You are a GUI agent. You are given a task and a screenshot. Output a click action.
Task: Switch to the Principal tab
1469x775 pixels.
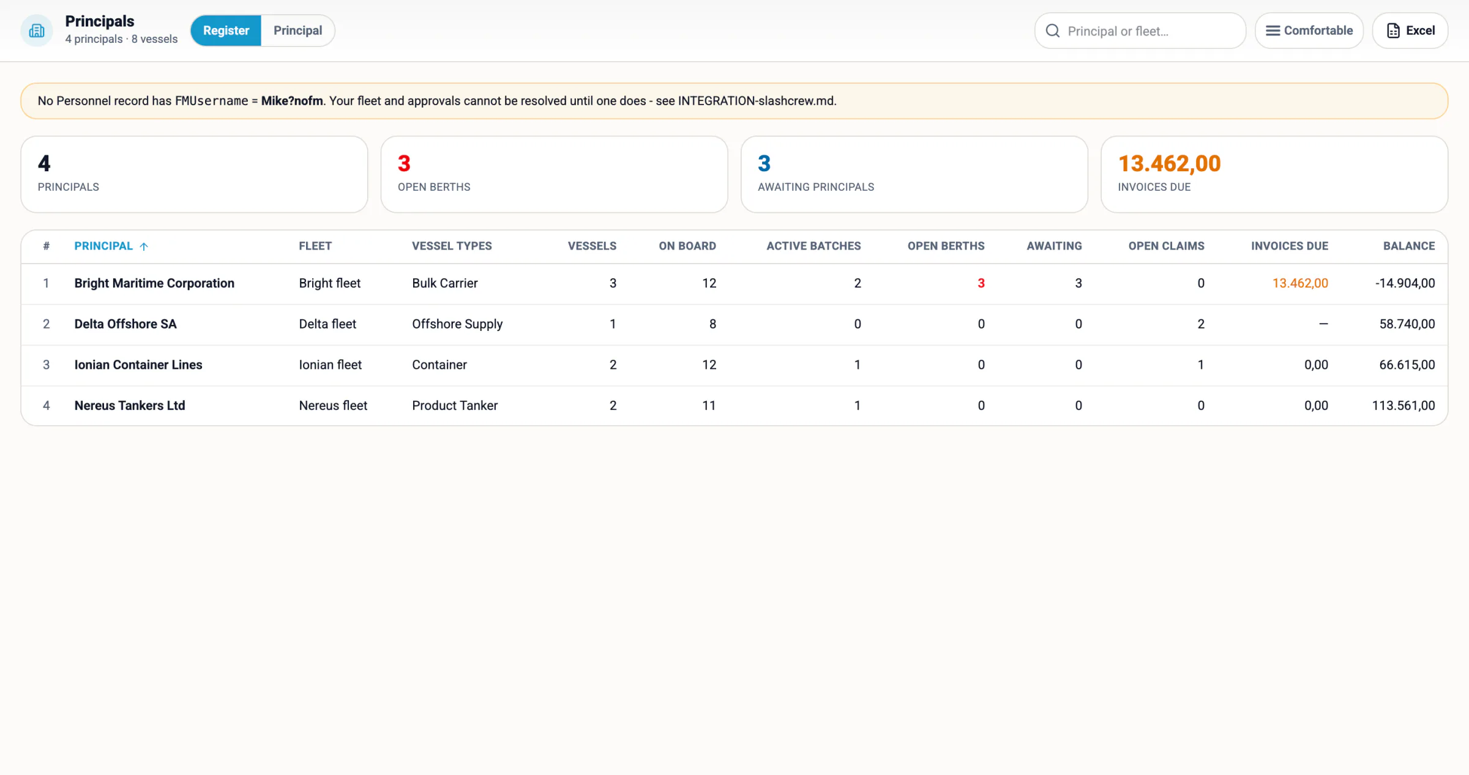pos(297,31)
